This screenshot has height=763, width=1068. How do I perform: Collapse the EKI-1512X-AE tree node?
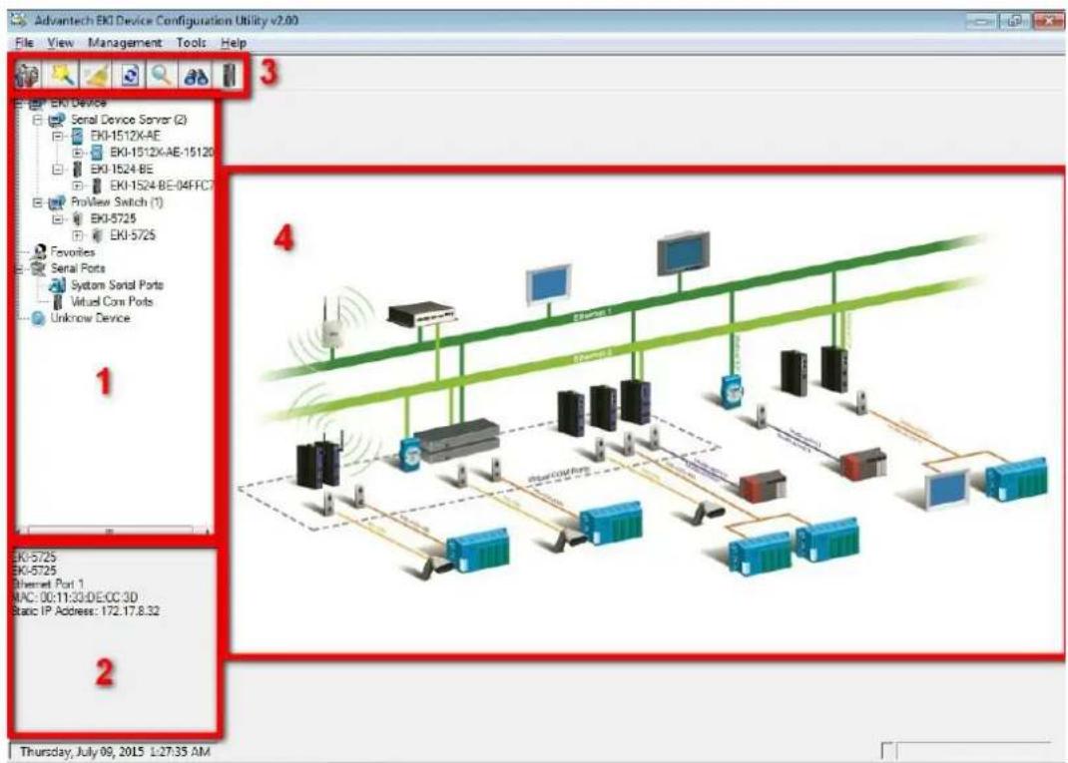(58, 136)
